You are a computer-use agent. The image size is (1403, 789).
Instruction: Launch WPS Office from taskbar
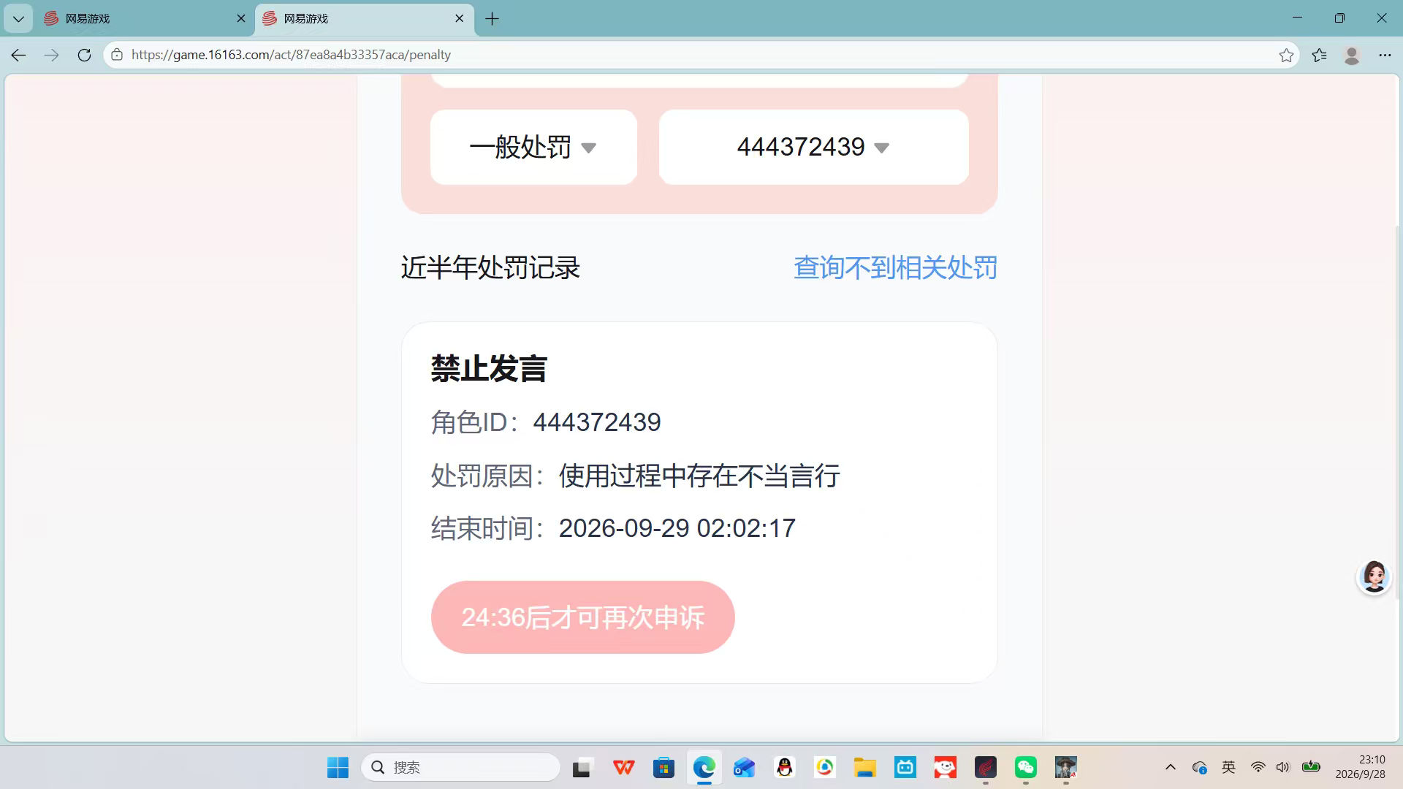(x=623, y=767)
